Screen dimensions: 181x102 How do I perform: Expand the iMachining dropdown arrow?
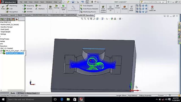pyautogui.click(x=23, y=6)
